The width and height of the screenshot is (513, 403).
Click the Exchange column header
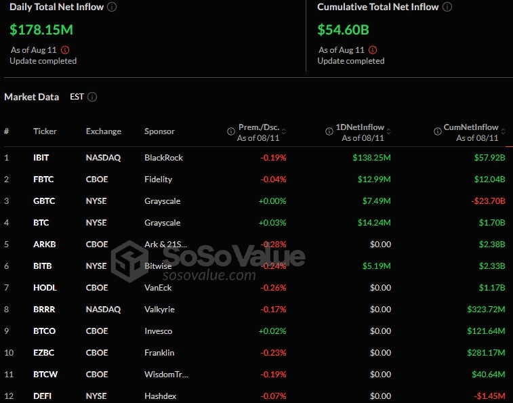[104, 131]
